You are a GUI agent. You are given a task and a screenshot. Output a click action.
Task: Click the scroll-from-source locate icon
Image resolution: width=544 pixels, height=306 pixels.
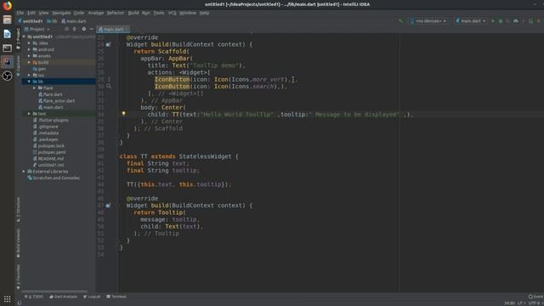click(x=66, y=29)
